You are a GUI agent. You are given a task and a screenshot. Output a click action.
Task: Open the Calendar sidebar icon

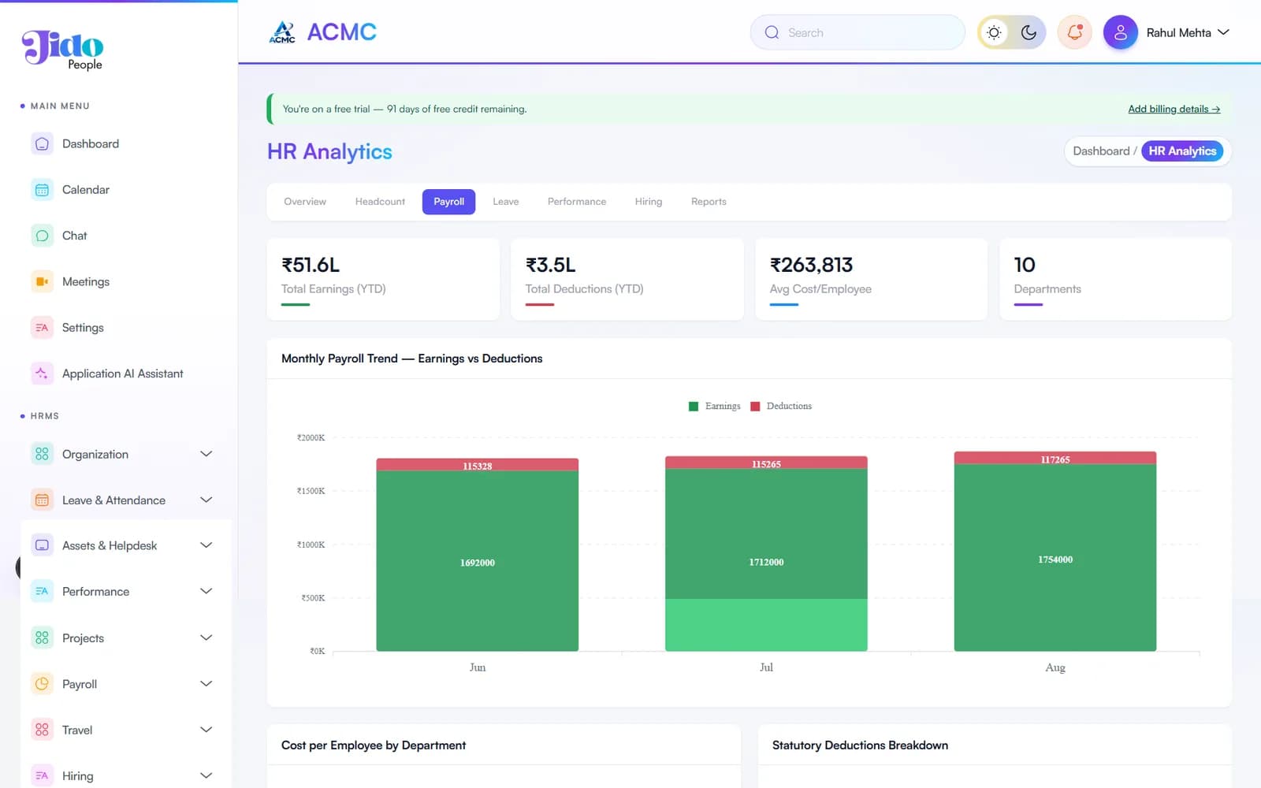click(42, 190)
